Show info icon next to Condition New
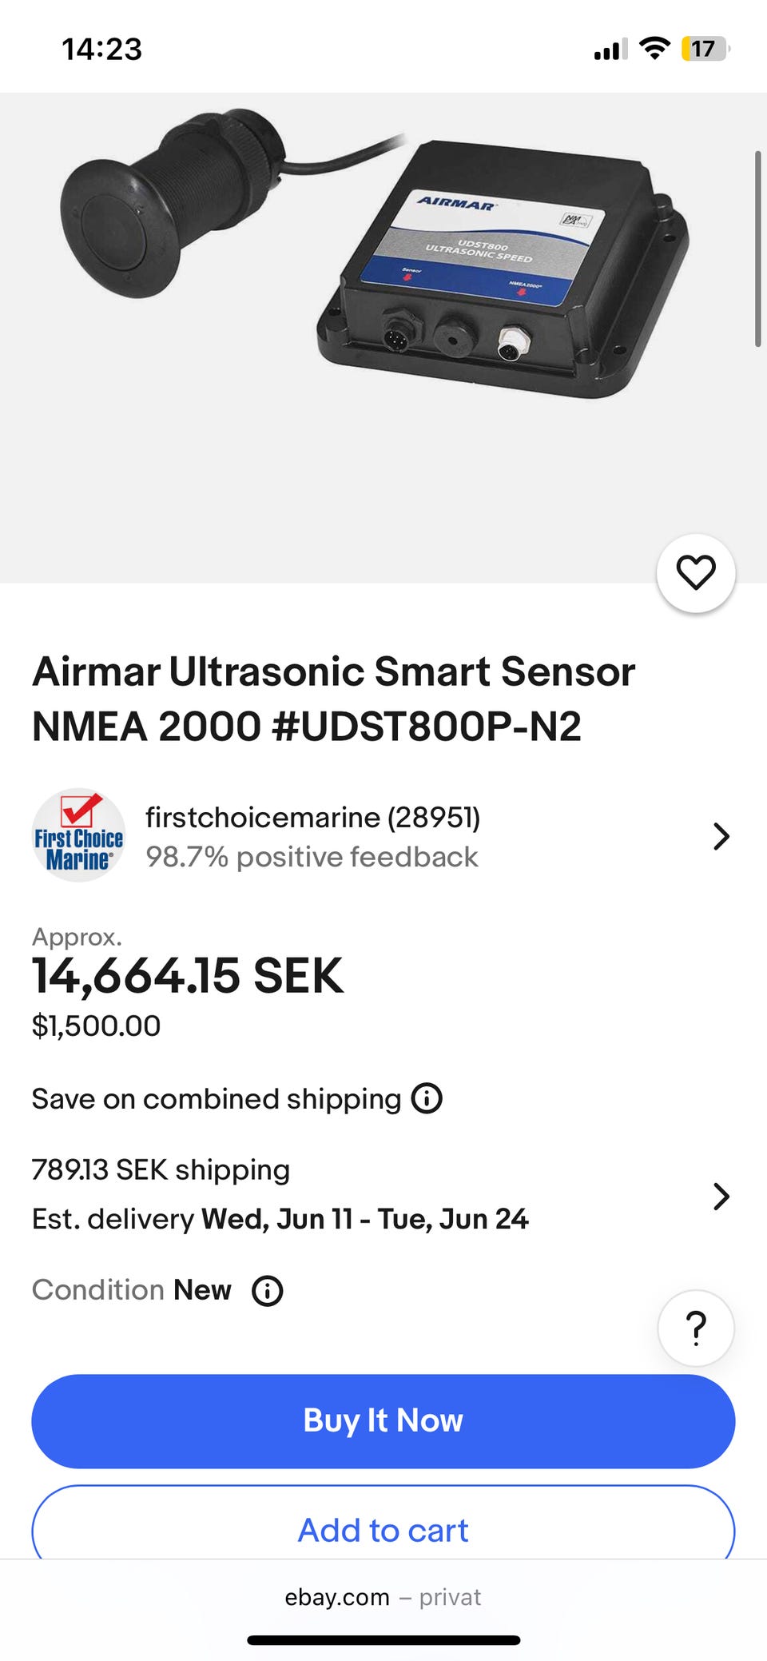 (x=268, y=1291)
